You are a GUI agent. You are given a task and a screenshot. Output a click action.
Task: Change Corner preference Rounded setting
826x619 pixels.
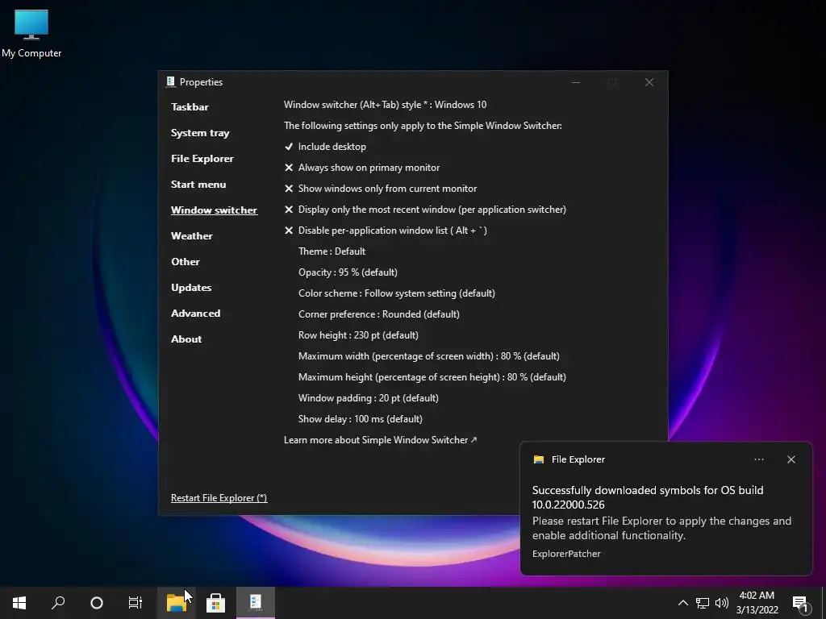(x=379, y=314)
